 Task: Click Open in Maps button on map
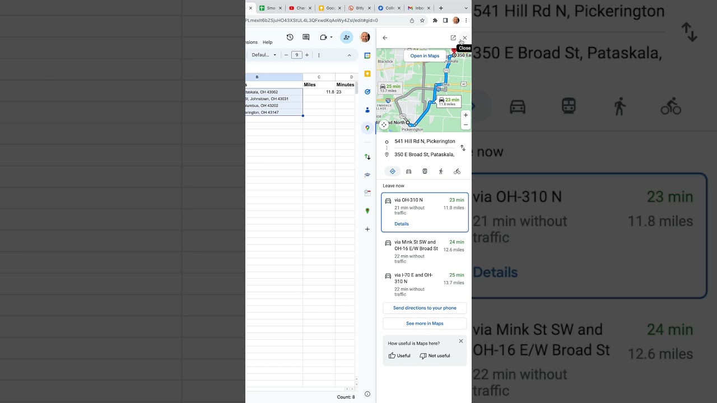tap(425, 56)
